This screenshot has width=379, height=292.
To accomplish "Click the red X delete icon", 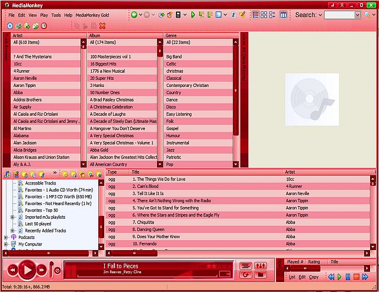I will (x=102, y=26).
